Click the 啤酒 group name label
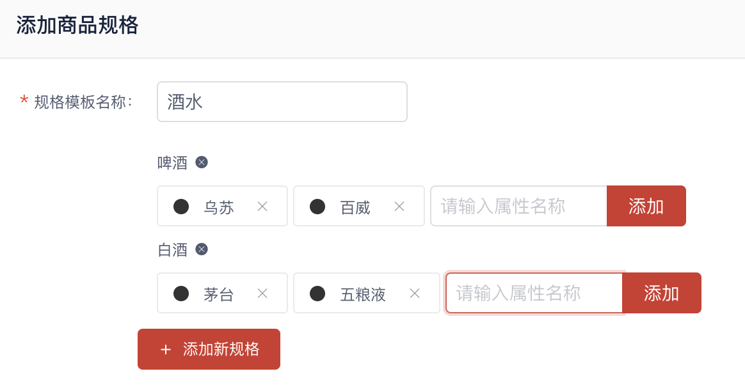 tap(172, 163)
